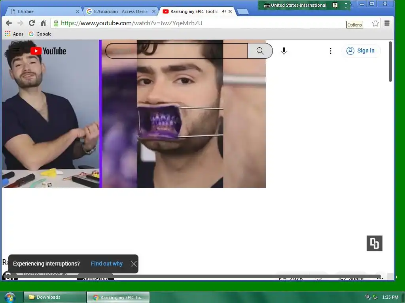This screenshot has height=303, width=405.
Task: Open Downloads folder from taskbar
Action: [x=55, y=297]
